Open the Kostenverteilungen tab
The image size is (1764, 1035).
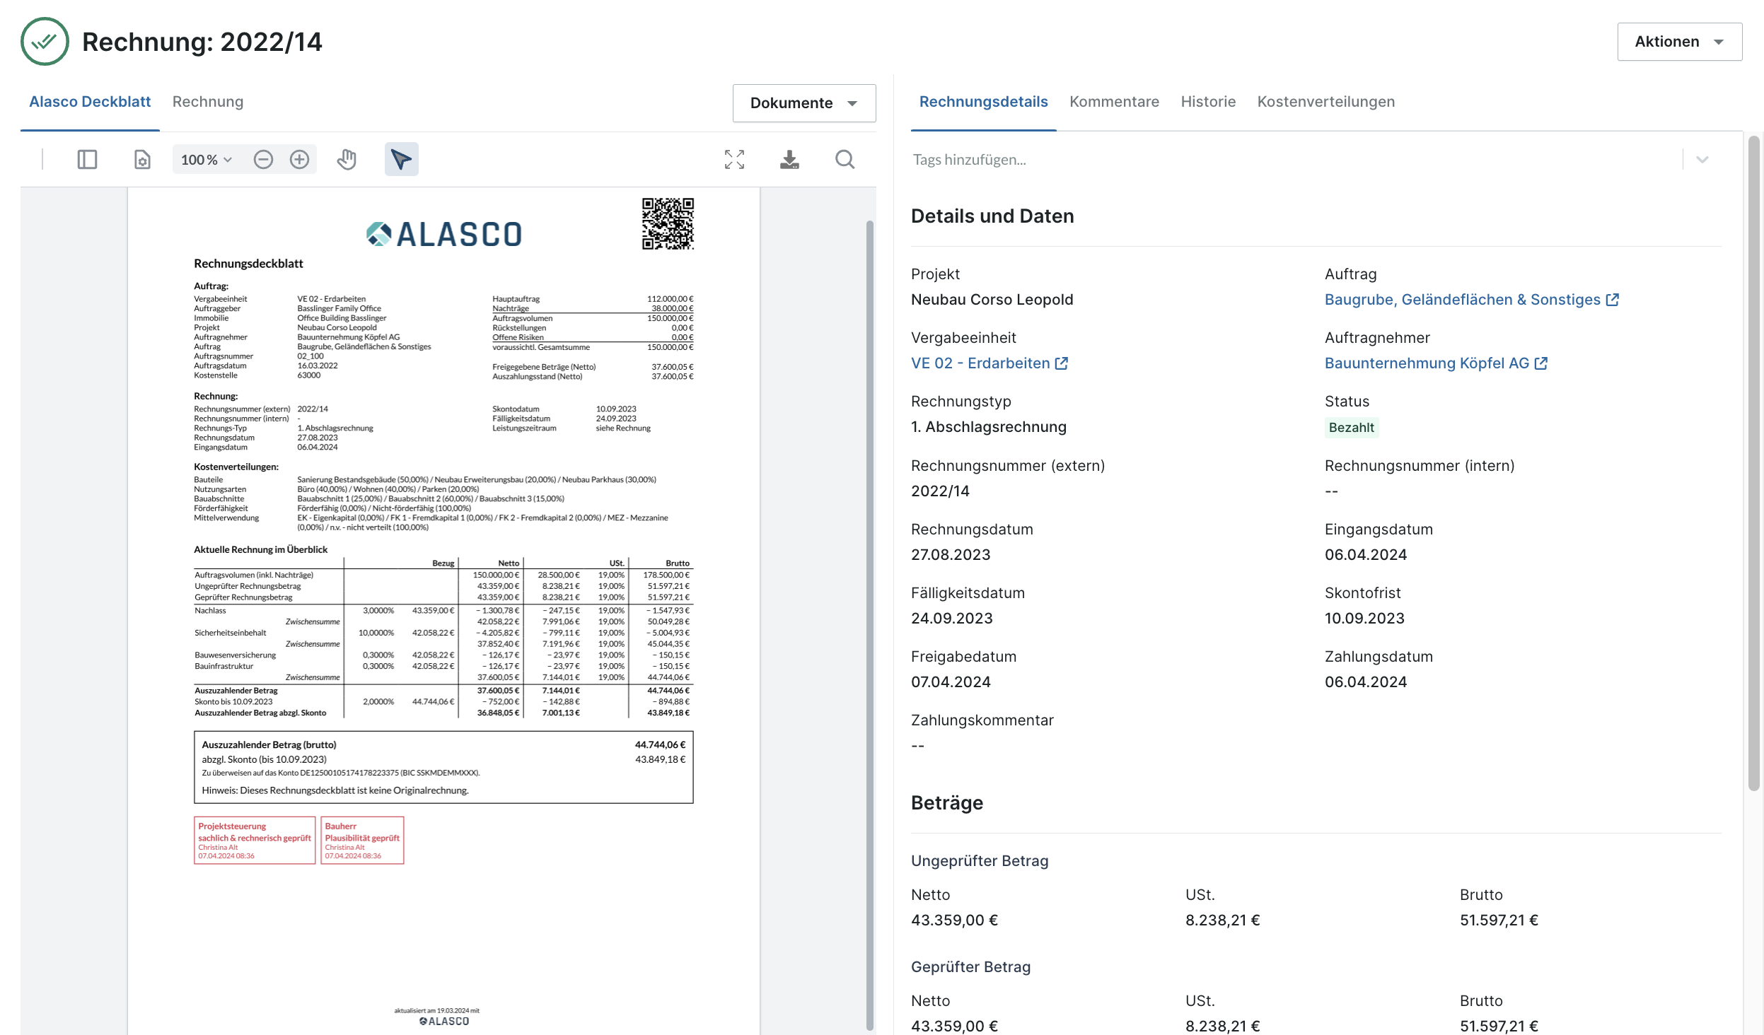pyautogui.click(x=1325, y=102)
